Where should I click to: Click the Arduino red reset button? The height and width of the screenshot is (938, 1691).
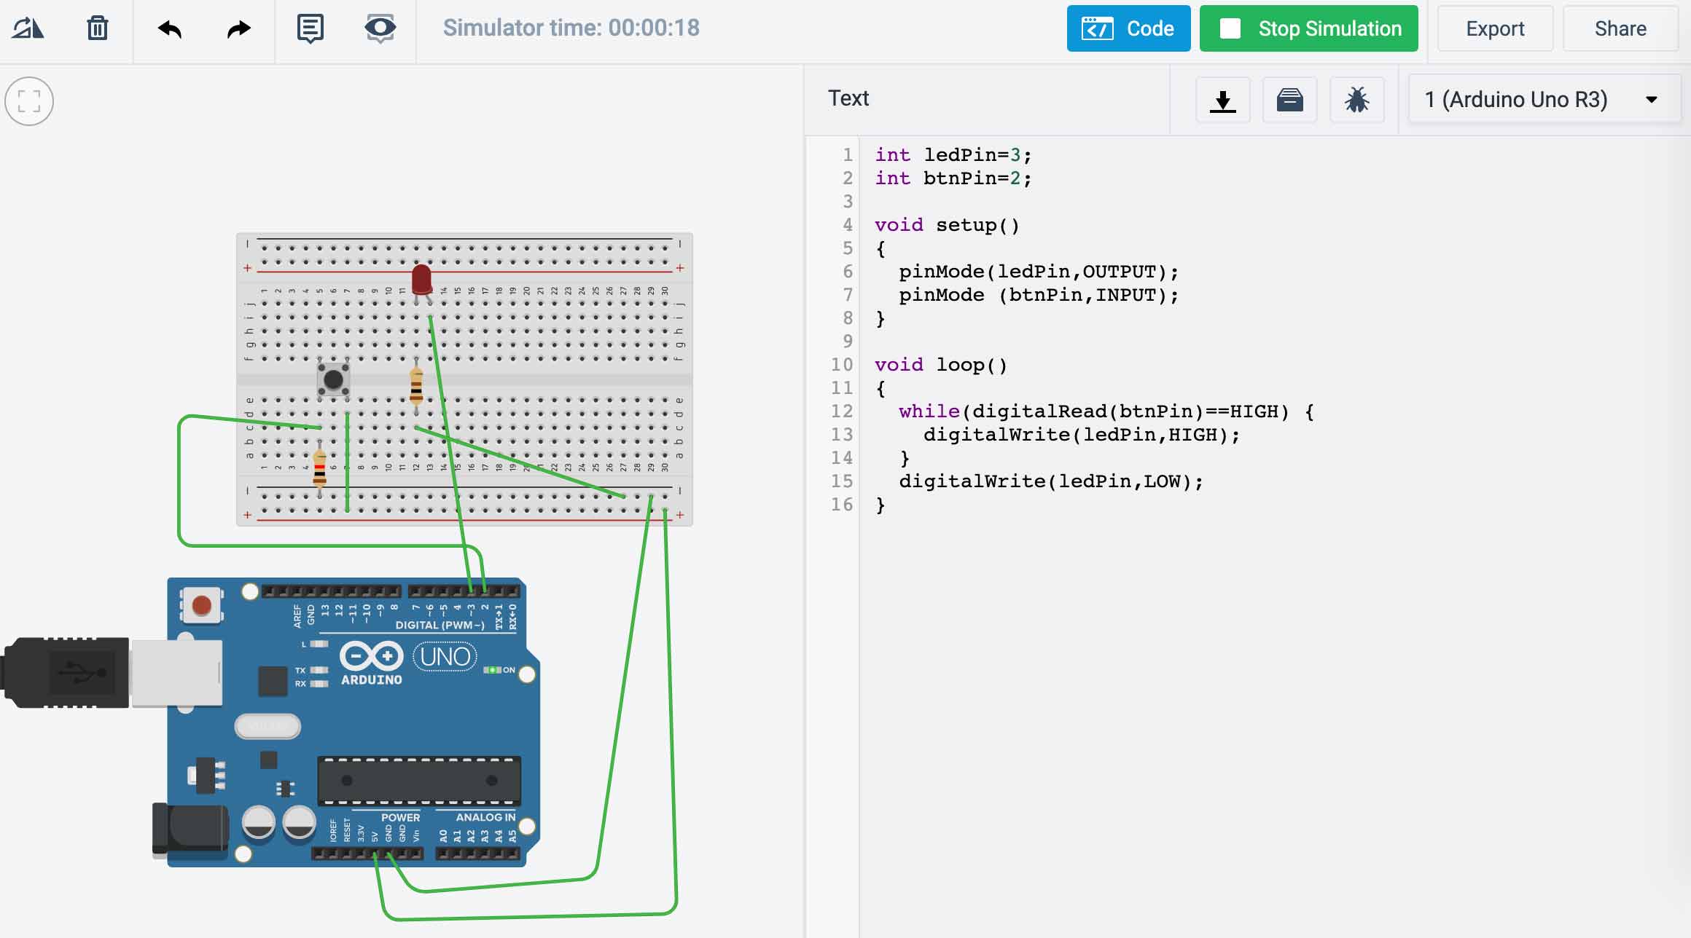click(202, 605)
